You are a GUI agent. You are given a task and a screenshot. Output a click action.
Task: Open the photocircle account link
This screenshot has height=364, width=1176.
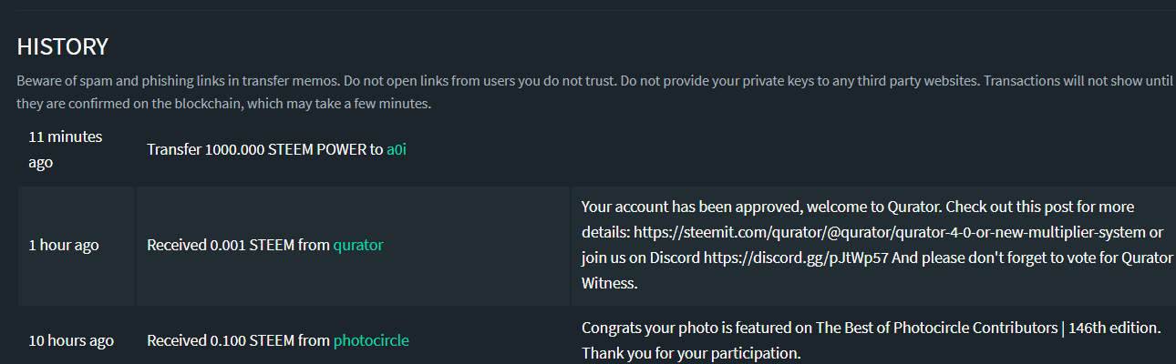pos(371,340)
